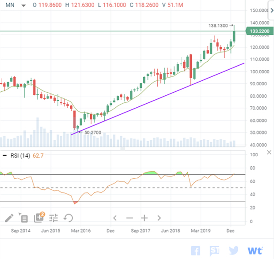Click the 150.0000 price axis label
The width and height of the screenshot is (274, 259).
point(259,11)
